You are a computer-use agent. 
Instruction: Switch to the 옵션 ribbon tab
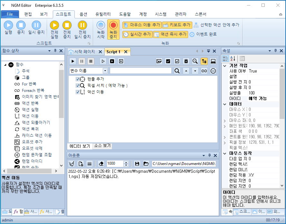(83, 14)
